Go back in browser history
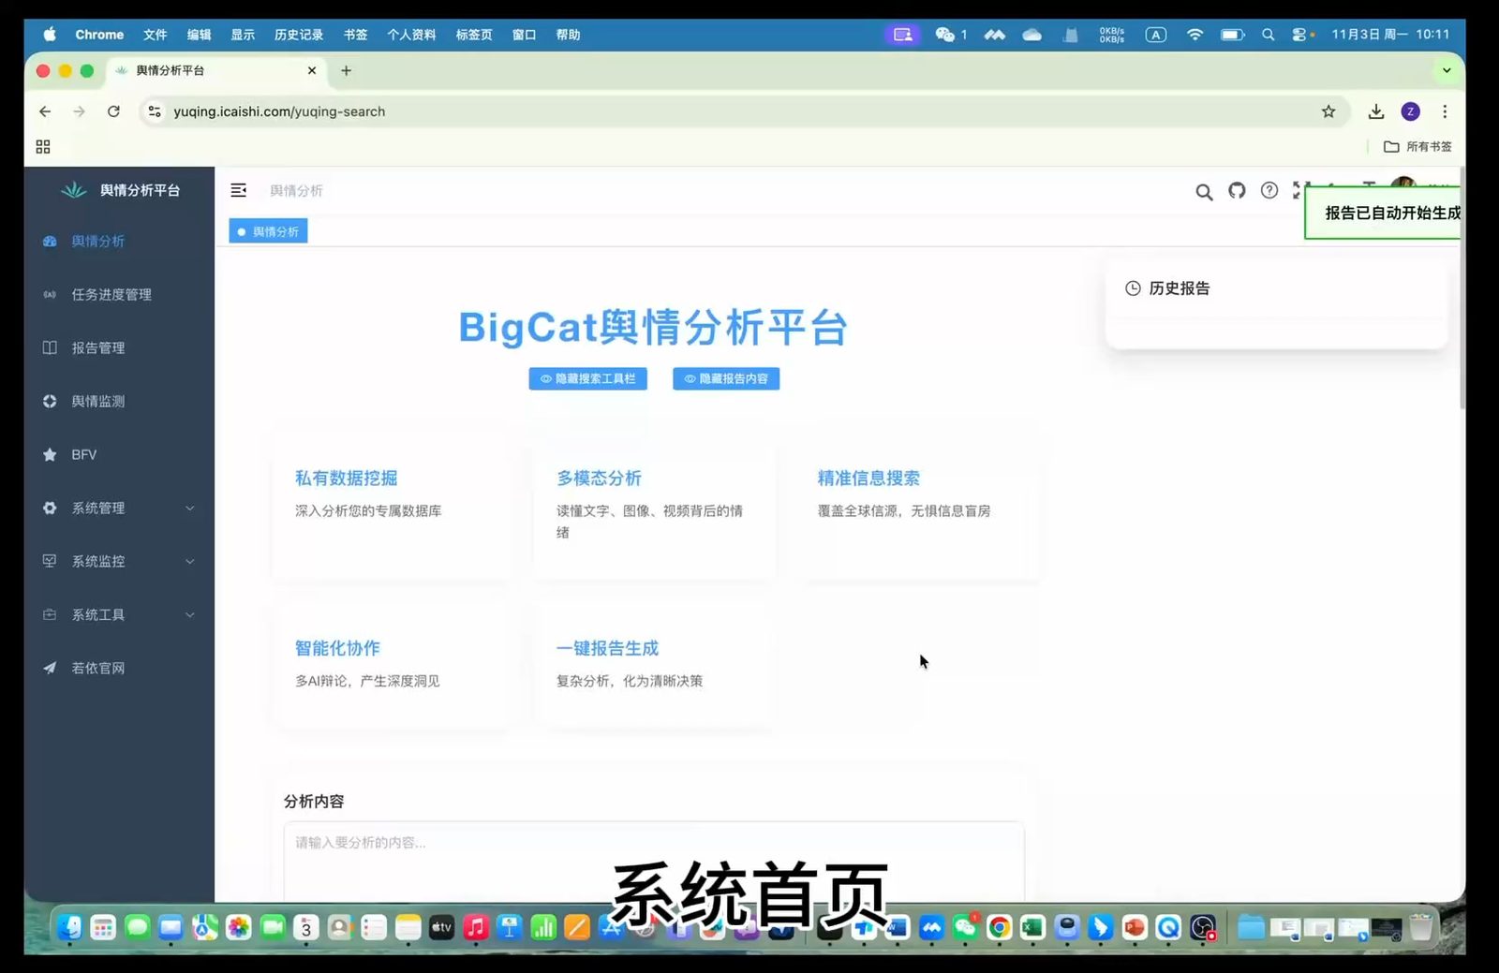Screen dimensions: 1499x973 tap(45, 111)
